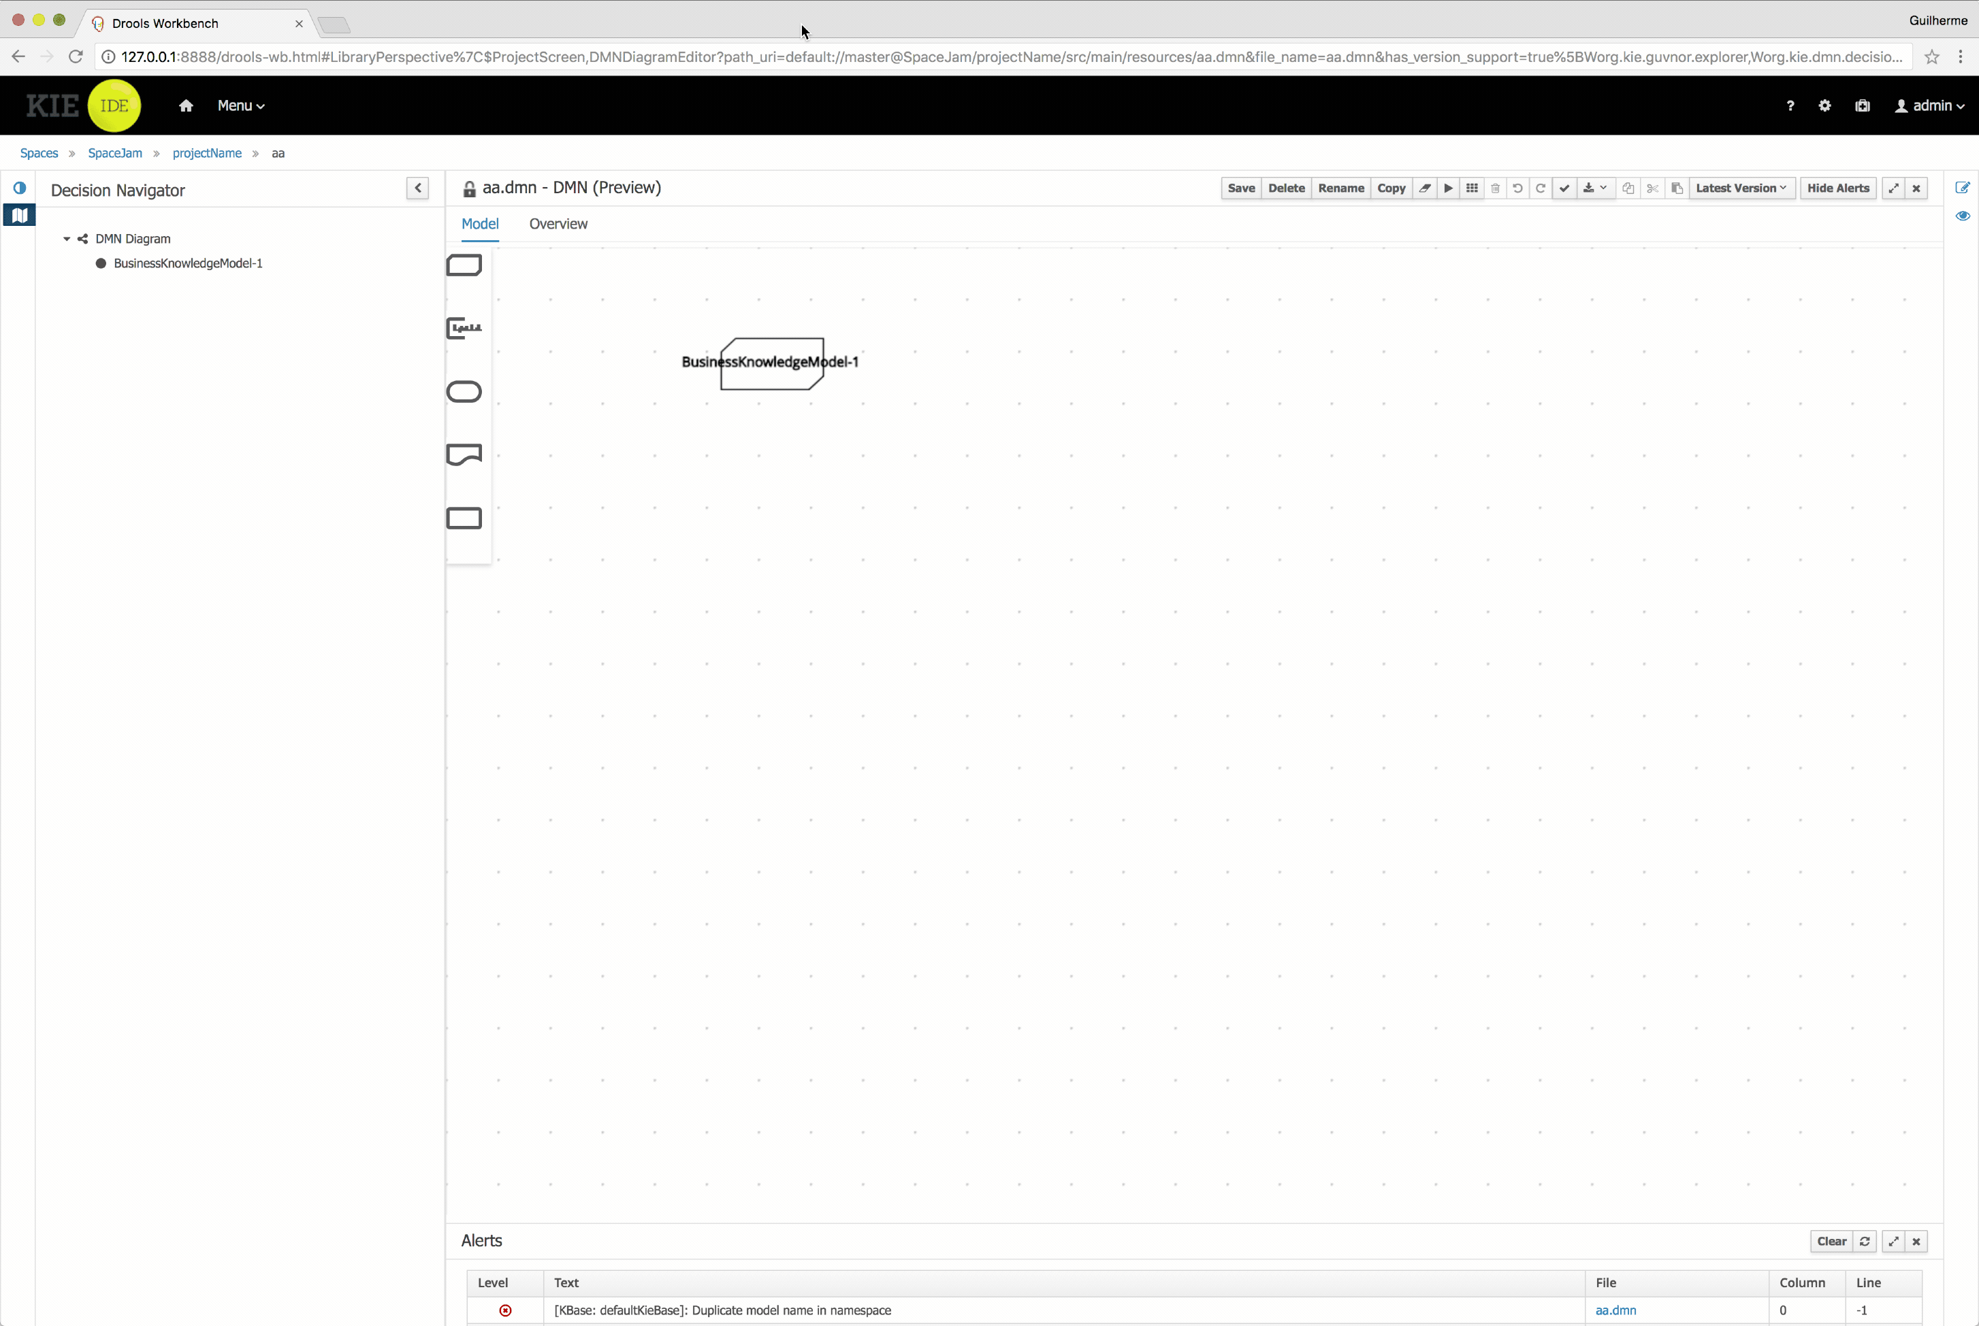Viewport: 1979px width, 1326px height.
Task: Click the paste icon in editor toolbar
Action: point(1676,188)
